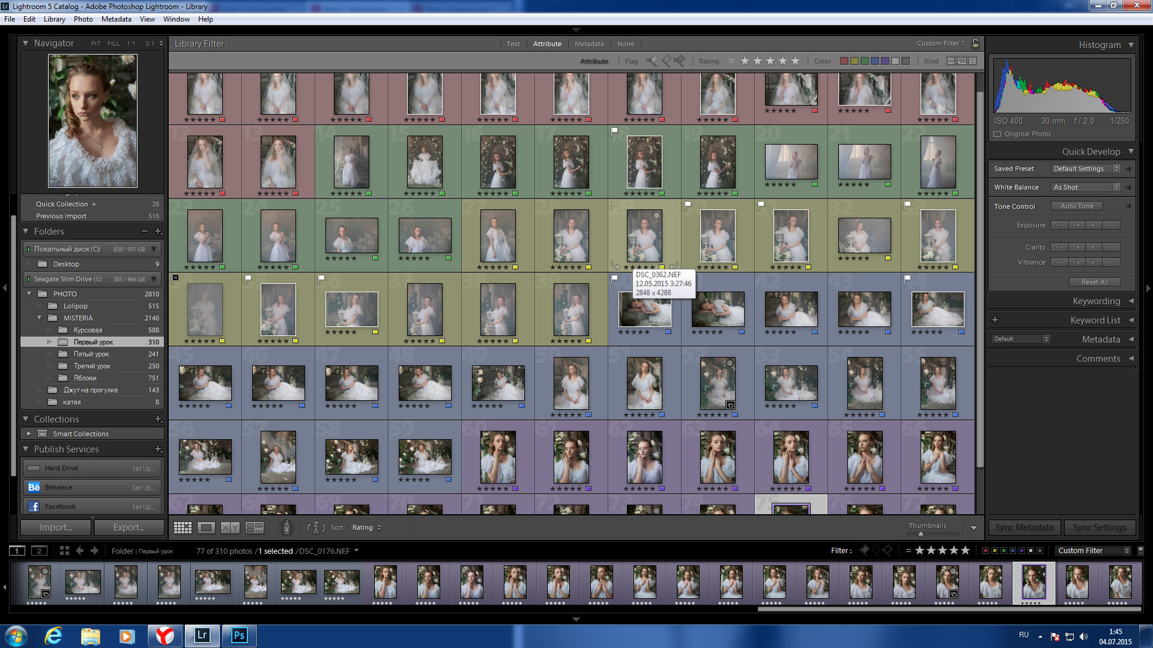Turn off filters with None option
This screenshot has width=1153, height=648.
[625, 44]
